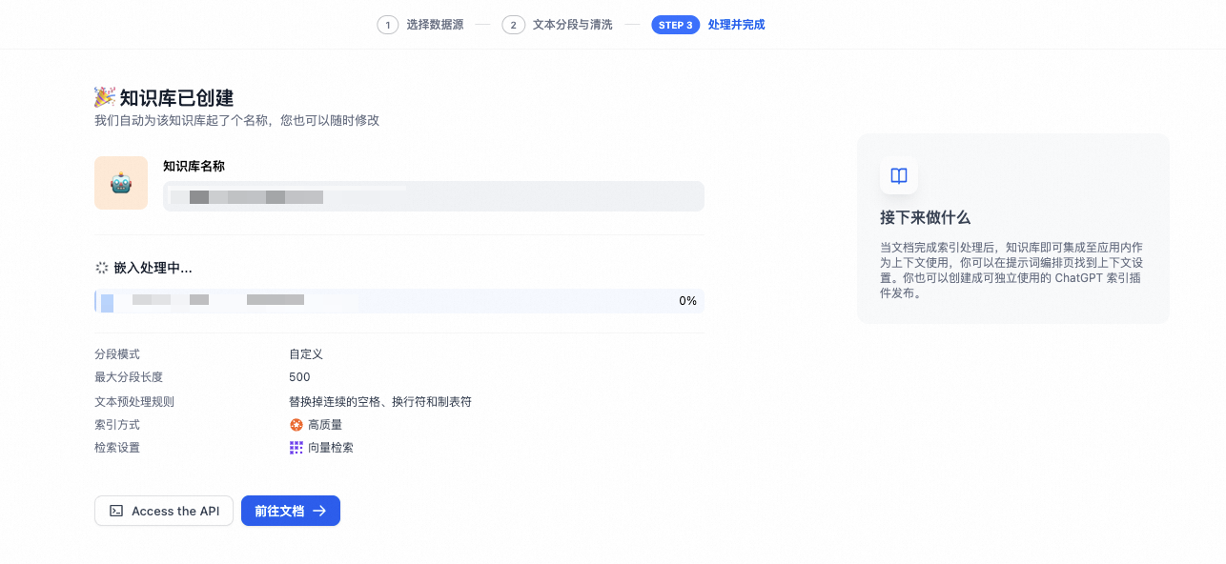Click the 替换掉连续的空格 rule text

point(380,402)
